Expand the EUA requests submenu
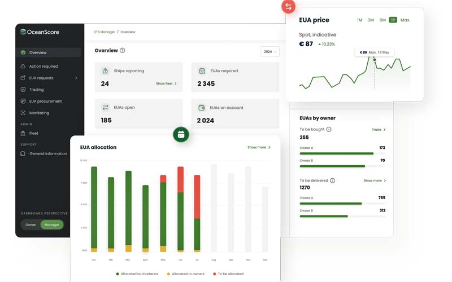 [76, 78]
